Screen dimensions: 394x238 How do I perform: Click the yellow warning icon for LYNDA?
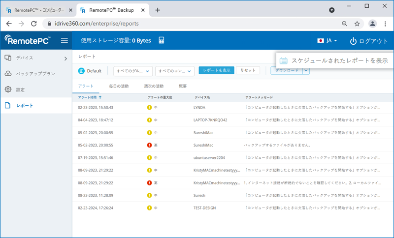click(149, 107)
